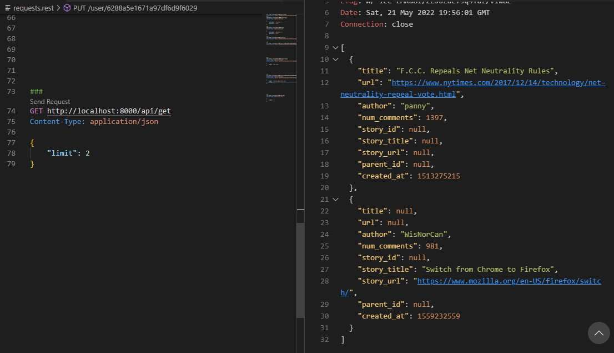Click the scroll-to-top arrow button
The image size is (614, 353).
point(598,333)
